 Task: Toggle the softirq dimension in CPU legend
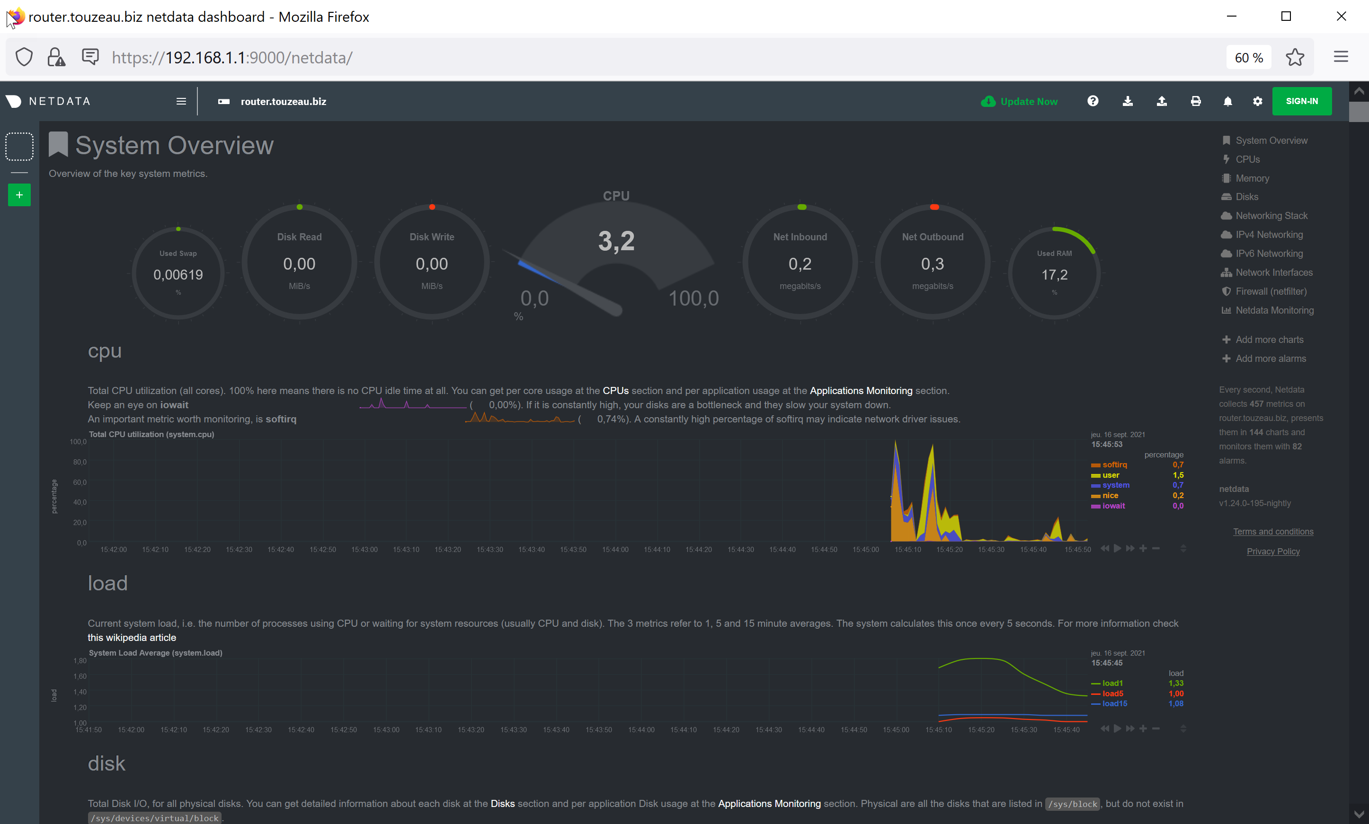pos(1114,465)
